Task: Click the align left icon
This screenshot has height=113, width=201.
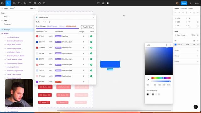Action: 175,13
